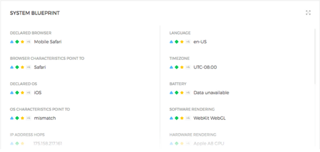Expand +4 badge next to en-US

[188, 42]
